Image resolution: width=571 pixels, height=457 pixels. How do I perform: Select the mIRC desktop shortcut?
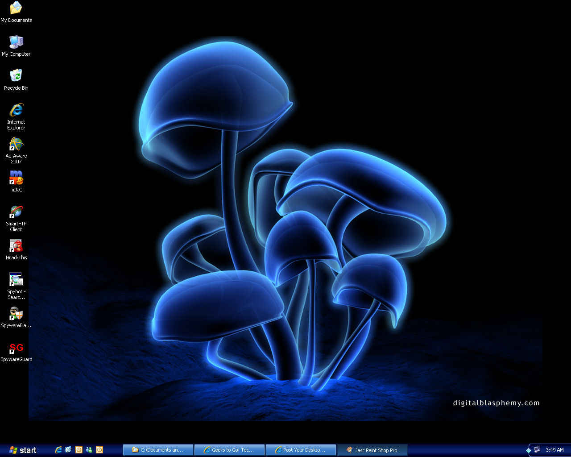[x=16, y=182]
